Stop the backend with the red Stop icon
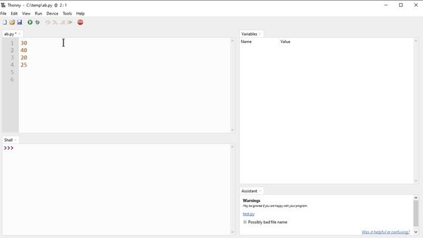 click(80, 22)
